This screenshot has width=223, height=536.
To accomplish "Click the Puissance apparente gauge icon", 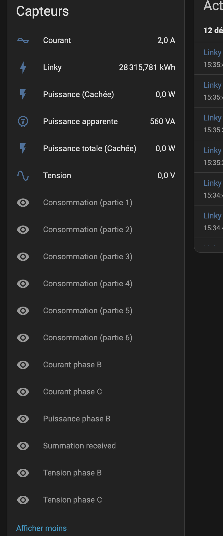I will [23, 121].
